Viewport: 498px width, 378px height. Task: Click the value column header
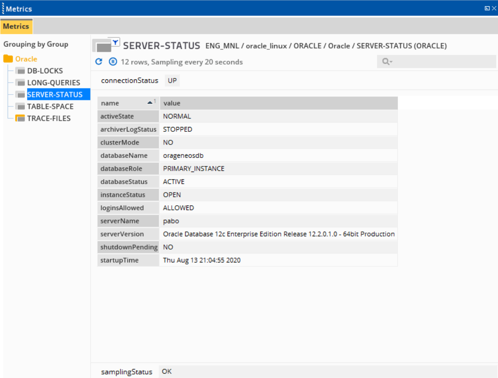point(278,103)
